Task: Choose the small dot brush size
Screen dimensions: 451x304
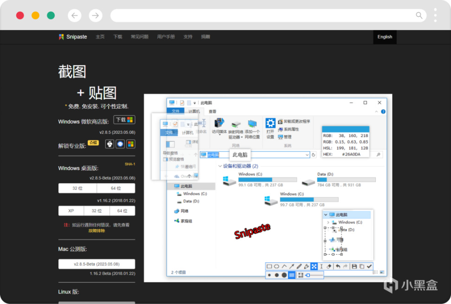Action: click(x=269, y=275)
